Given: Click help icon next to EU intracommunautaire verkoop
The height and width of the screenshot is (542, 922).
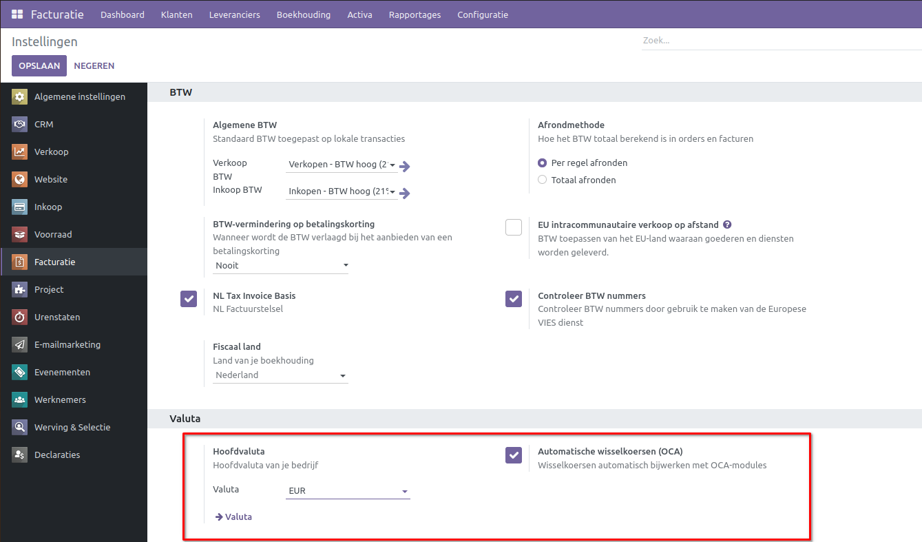Looking at the screenshot, I should [727, 225].
